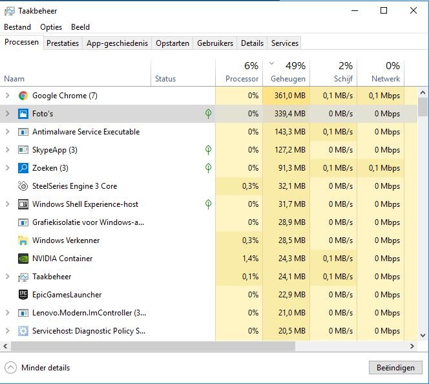The width and height of the screenshot is (429, 384).
Task: Expand the Google Chrome (7) process group
Action: tap(8, 96)
